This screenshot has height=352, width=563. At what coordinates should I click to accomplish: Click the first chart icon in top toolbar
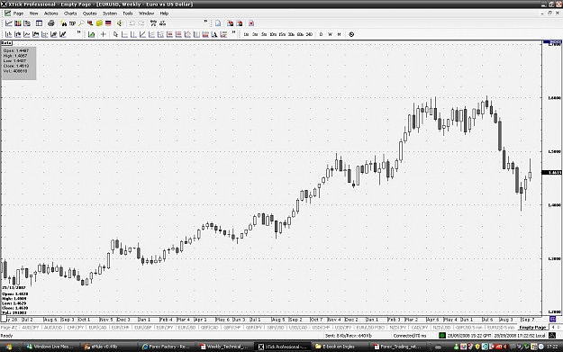9,23
